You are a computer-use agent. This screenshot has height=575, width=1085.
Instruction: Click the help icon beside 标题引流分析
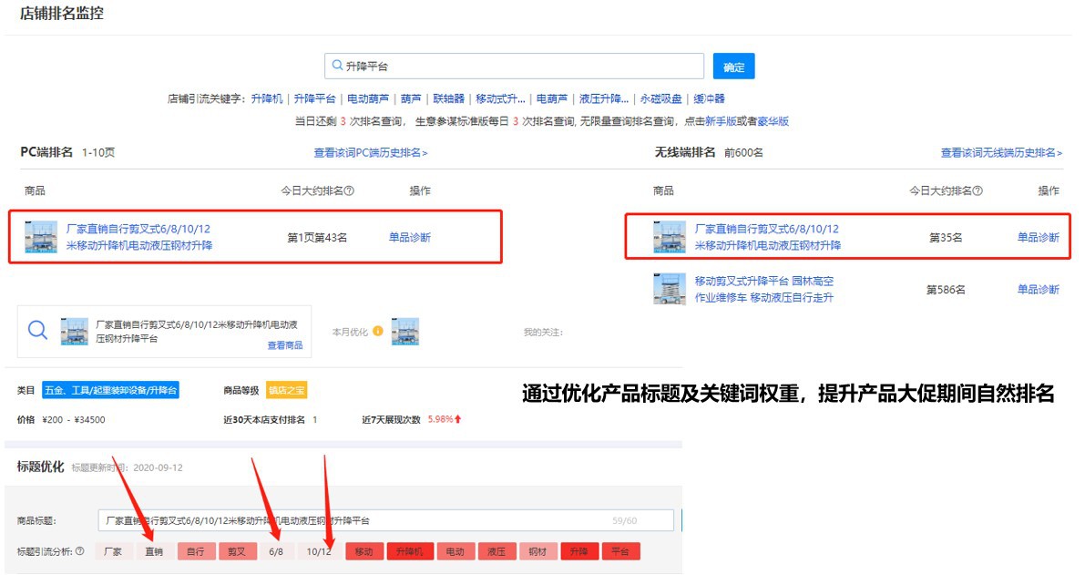click(x=79, y=551)
